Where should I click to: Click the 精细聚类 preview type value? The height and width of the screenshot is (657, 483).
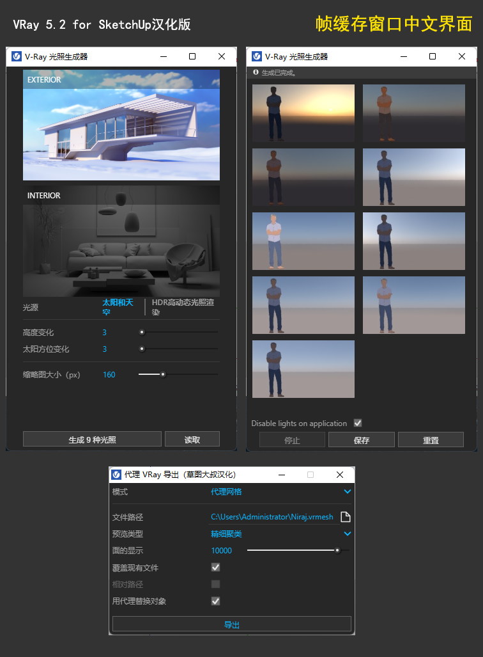click(x=226, y=534)
